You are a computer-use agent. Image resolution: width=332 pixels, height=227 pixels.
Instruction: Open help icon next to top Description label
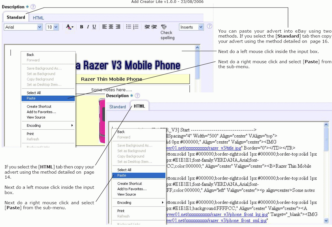[x=33, y=7]
